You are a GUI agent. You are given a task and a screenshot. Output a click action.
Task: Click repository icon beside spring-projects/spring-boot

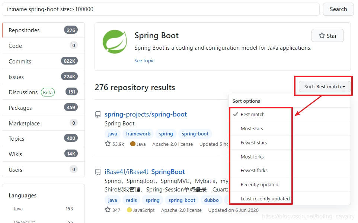(98, 114)
